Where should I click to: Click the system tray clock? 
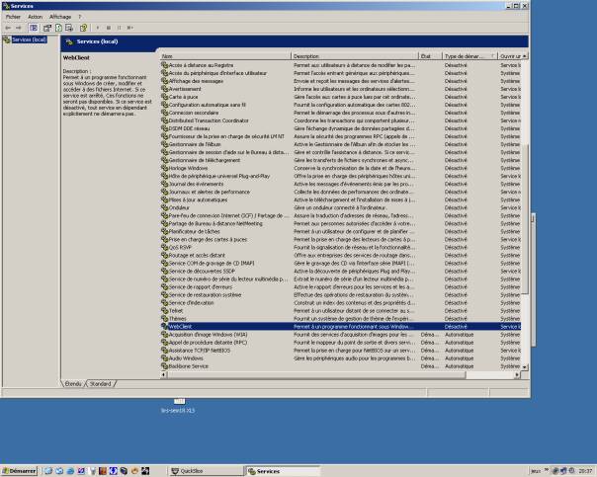click(x=585, y=471)
